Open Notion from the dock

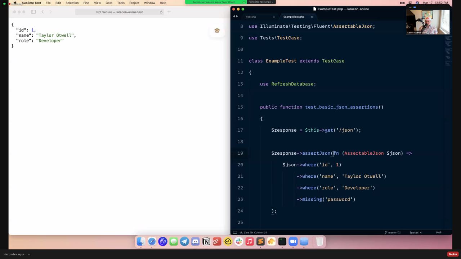pyautogui.click(x=206, y=242)
